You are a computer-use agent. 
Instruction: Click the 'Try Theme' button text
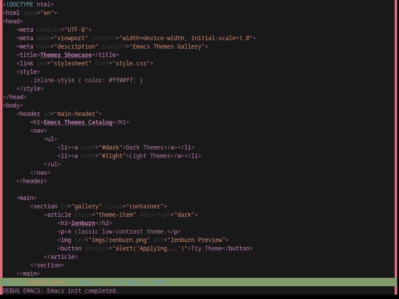[x=206, y=248]
